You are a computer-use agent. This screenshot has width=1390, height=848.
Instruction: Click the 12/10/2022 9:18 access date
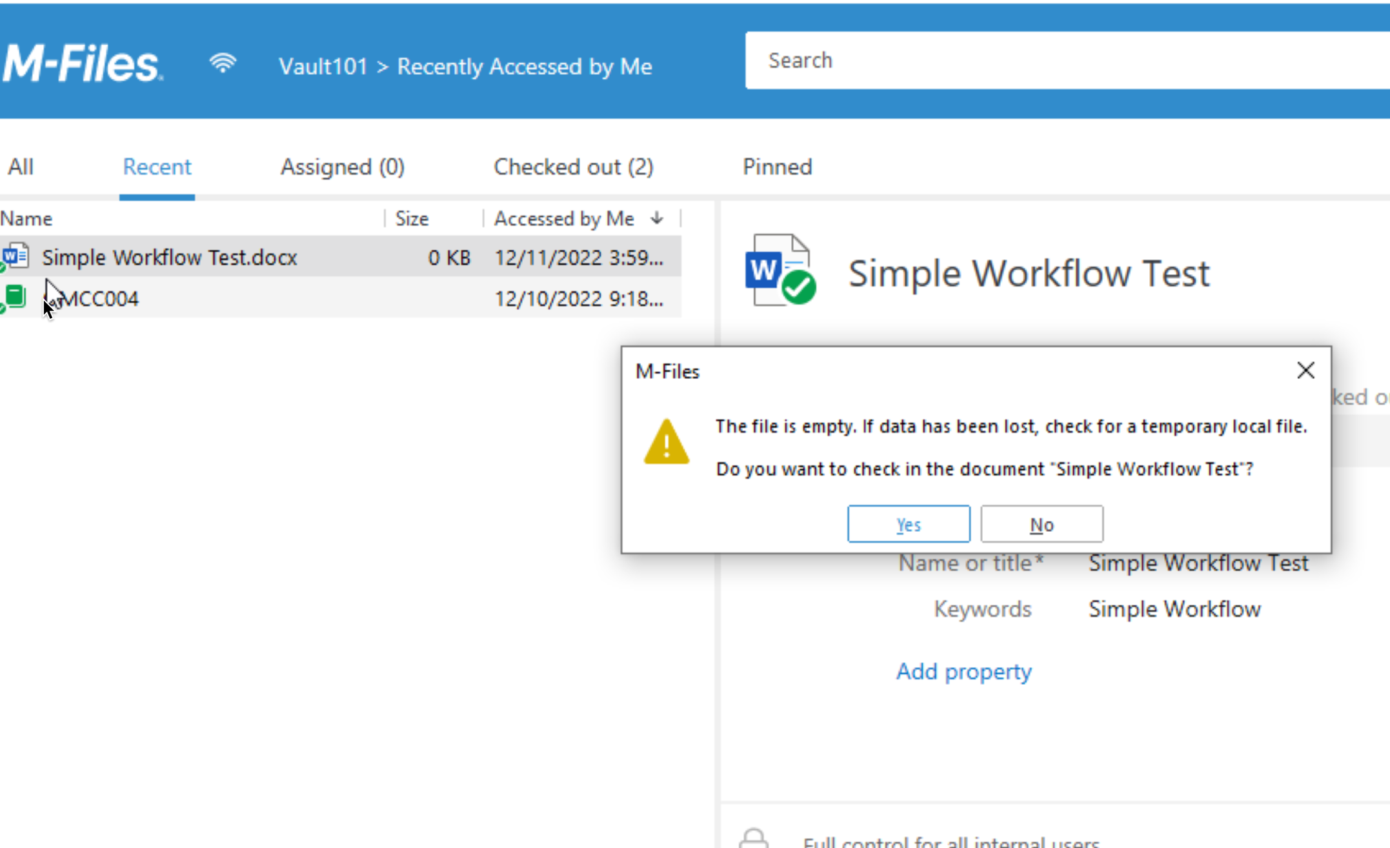pos(578,298)
